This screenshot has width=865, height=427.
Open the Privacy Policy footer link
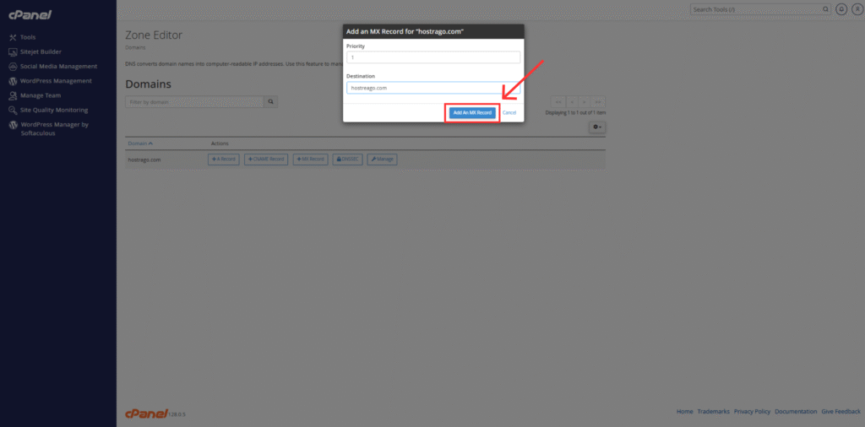752,412
